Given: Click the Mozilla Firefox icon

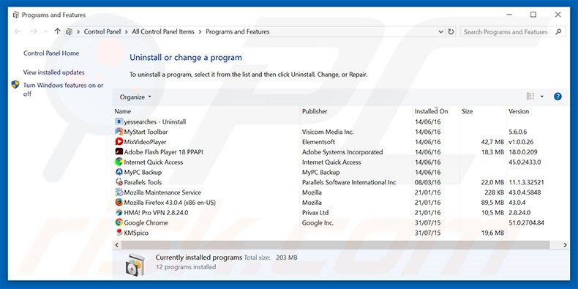Looking at the screenshot, I should 119,203.
